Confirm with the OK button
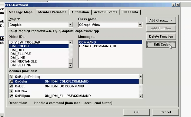The height and width of the screenshot is (117, 191). coord(136,112)
